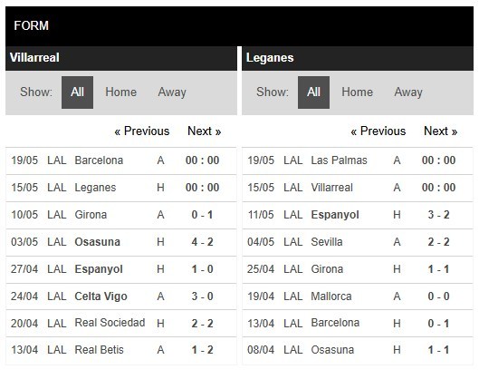The width and height of the screenshot is (479, 379).
Task: Open Next page of Leganes results
Action: [x=440, y=131]
